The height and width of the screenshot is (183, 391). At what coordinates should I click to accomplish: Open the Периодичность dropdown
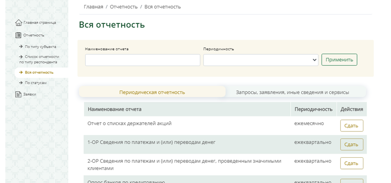pos(261,60)
